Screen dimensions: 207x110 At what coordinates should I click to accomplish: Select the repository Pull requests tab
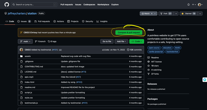pyautogui.click(x=42, y=21)
